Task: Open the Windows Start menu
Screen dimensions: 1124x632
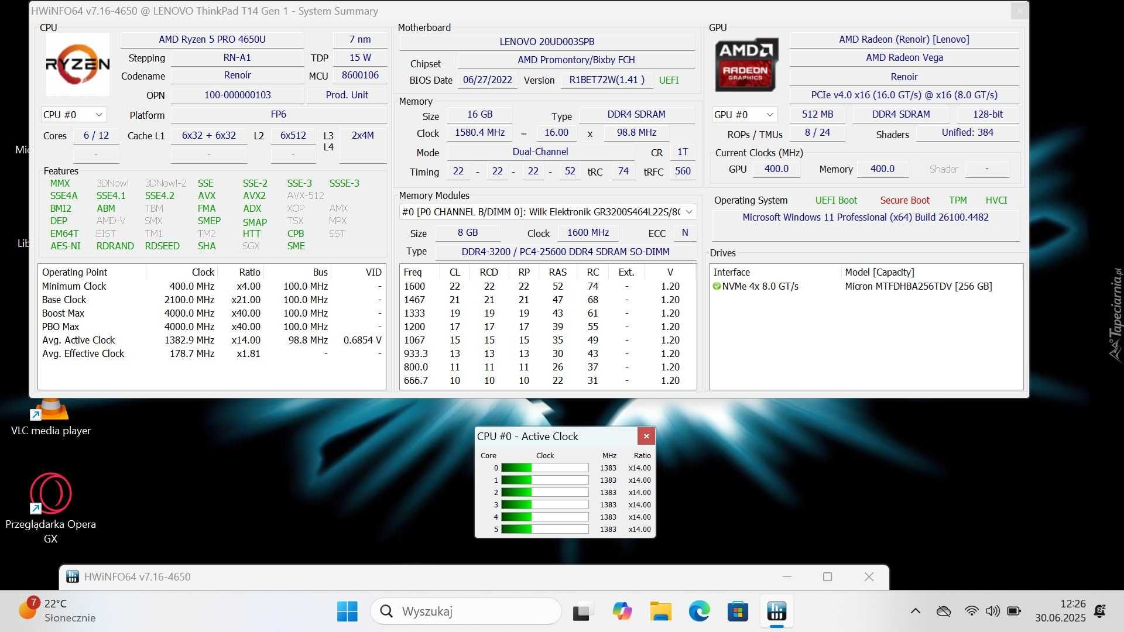Action: (347, 611)
